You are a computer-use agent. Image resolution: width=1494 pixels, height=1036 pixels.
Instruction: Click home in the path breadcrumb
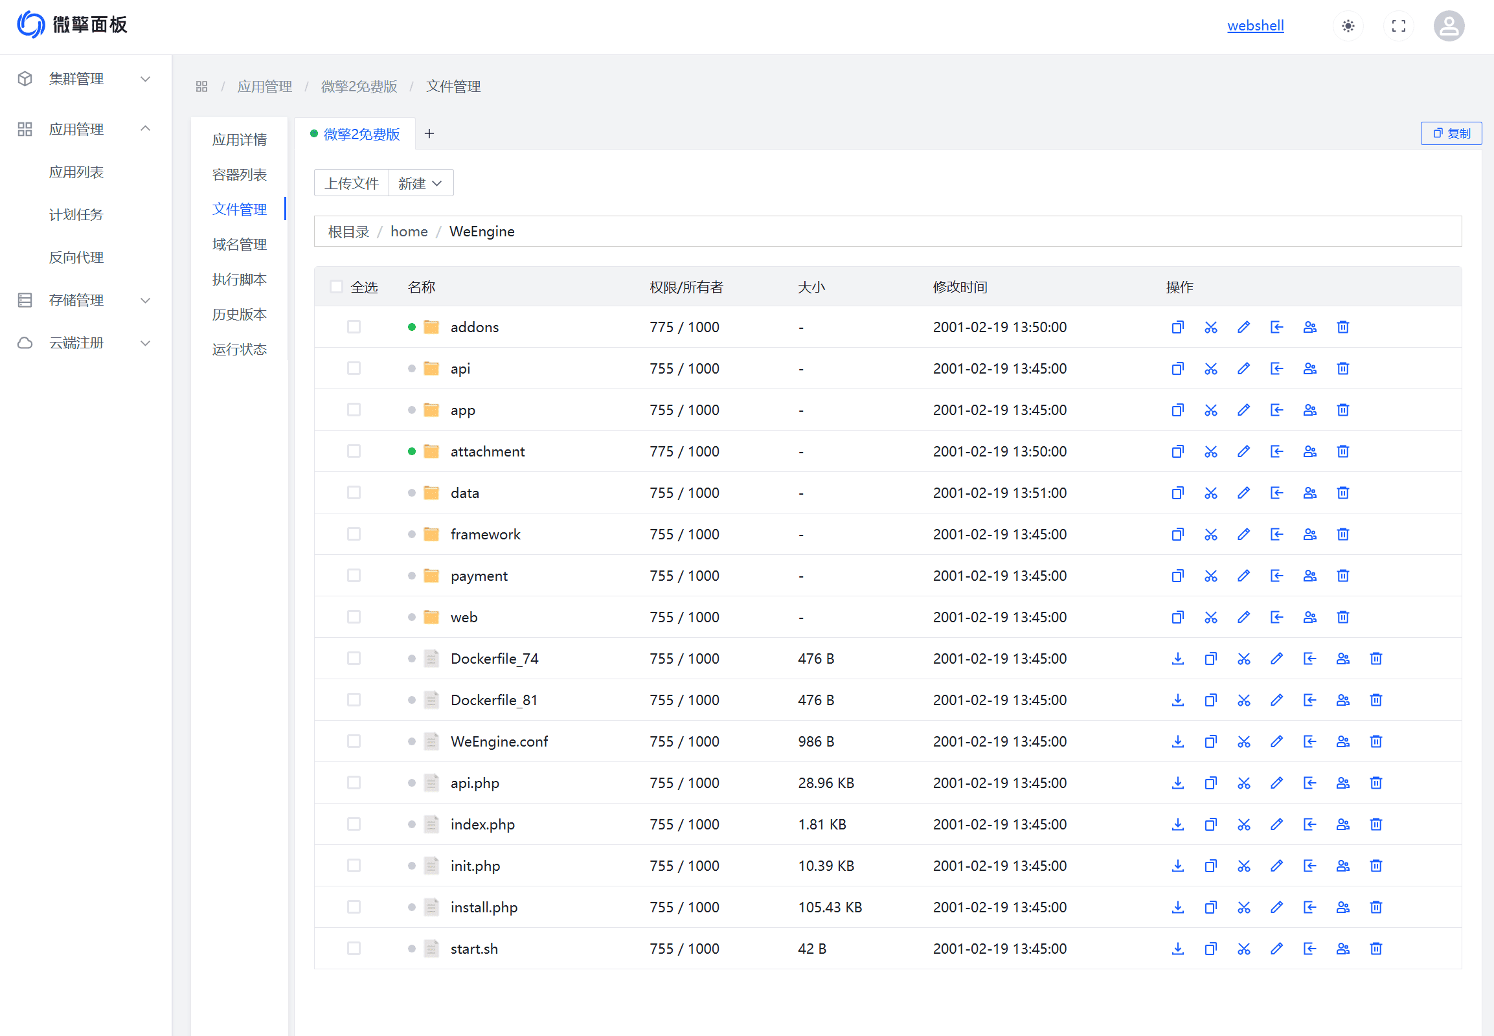coord(409,232)
